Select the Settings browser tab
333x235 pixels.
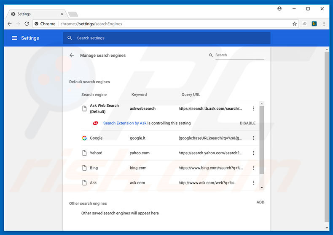pyautogui.click(x=37, y=14)
